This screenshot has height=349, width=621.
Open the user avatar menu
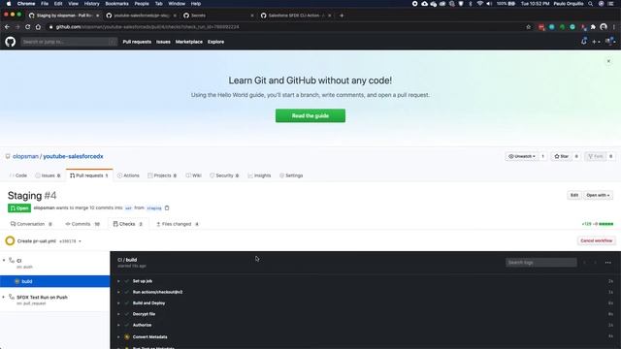pos(610,41)
